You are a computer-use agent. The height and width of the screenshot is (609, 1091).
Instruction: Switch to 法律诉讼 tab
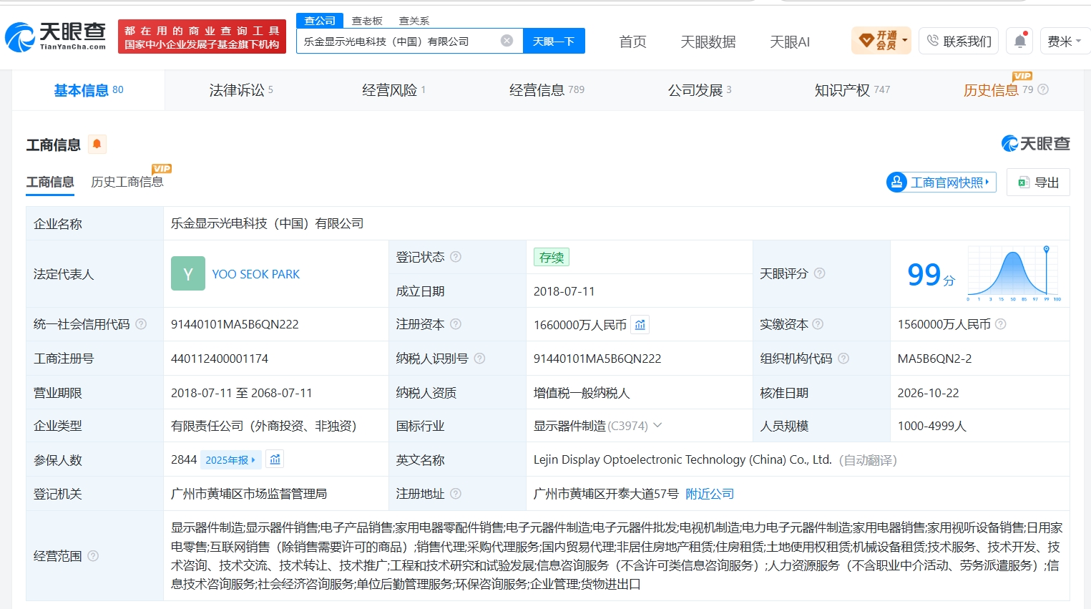[x=241, y=90]
